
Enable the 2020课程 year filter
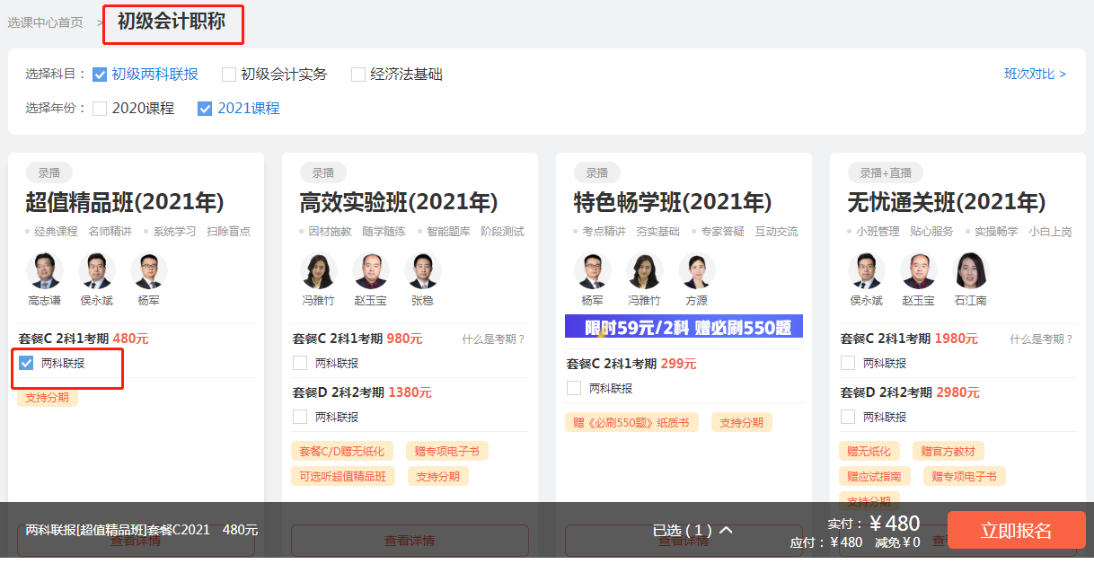pos(100,109)
